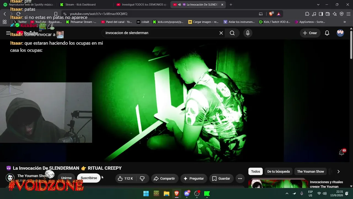
Task: Switch to the "Investigué TODOS los DEMONIOS" tab
Action: [x=141, y=4]
